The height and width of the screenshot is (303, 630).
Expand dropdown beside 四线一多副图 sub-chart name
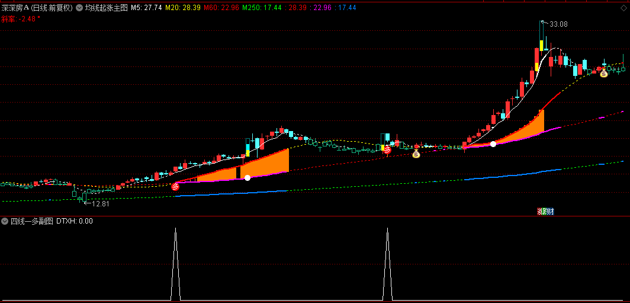click(5, 221)
